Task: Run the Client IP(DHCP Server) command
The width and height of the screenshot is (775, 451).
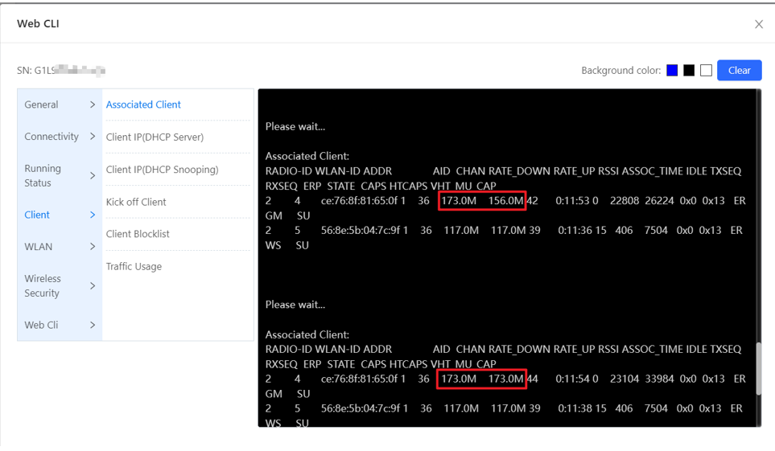Action: pos(155,137)
